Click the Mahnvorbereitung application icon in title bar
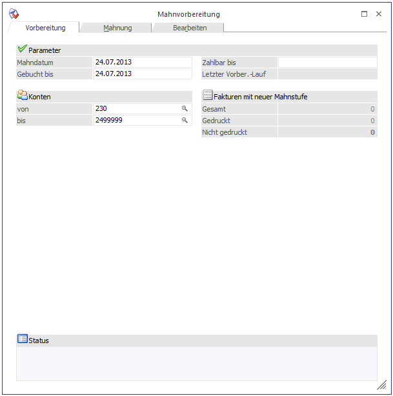Screen dimensions: 393x396 click(x=14, y=14)
